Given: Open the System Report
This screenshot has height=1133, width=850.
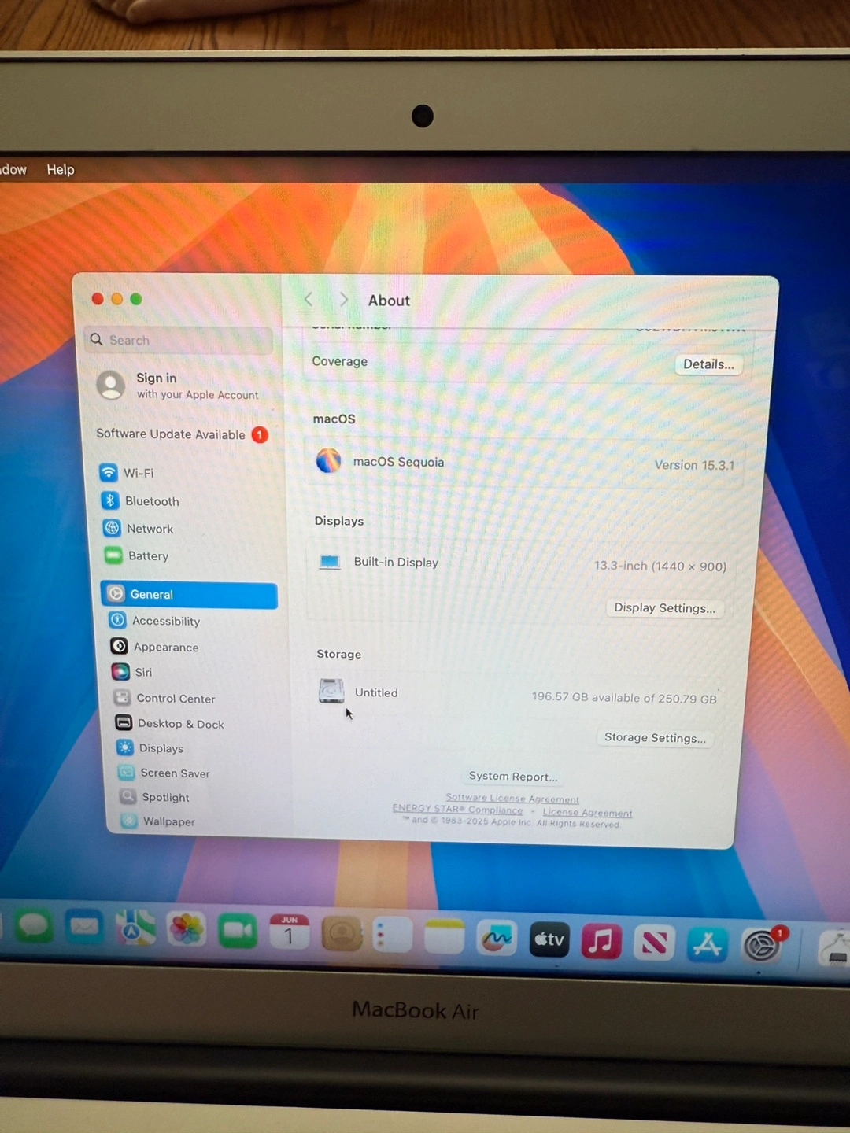Looking at the screenshot, I should pyautogui.click(x=513, y=777).
